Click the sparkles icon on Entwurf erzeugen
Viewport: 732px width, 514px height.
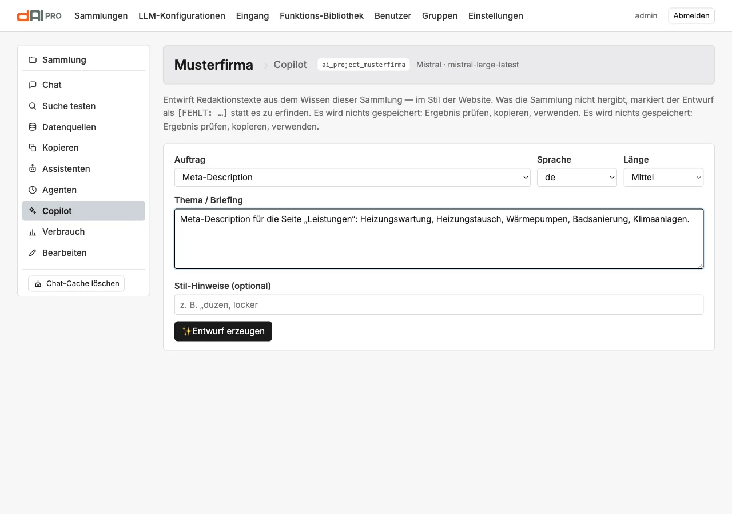186,331
